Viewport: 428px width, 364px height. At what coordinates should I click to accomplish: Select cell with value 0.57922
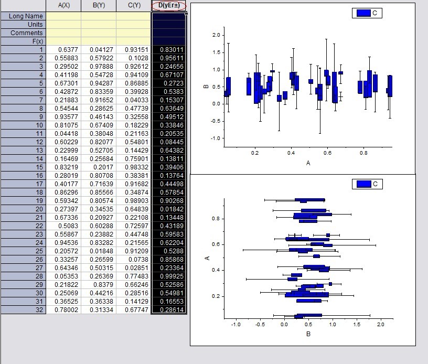99,58
